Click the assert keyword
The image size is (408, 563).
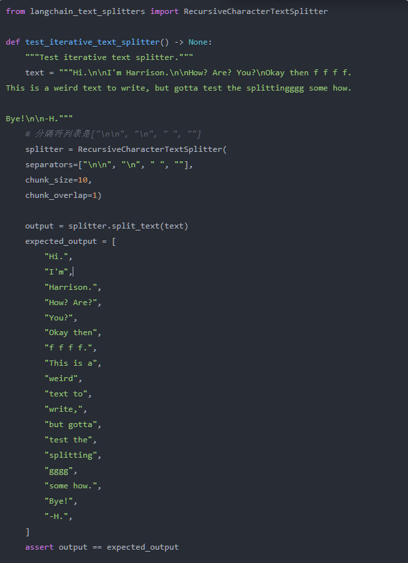click(x=39, y=547)
